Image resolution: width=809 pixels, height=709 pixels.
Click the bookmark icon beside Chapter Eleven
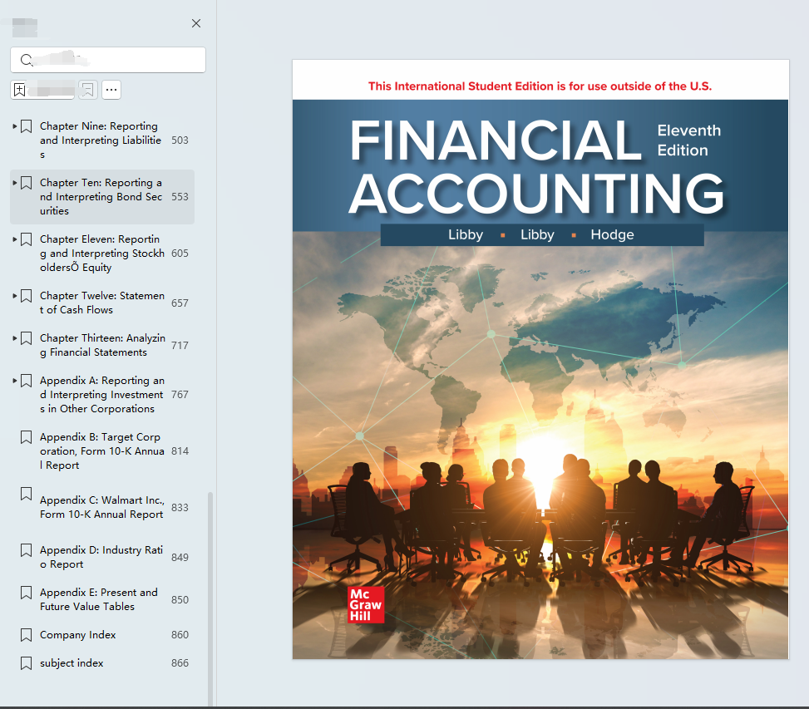(27, 239)
